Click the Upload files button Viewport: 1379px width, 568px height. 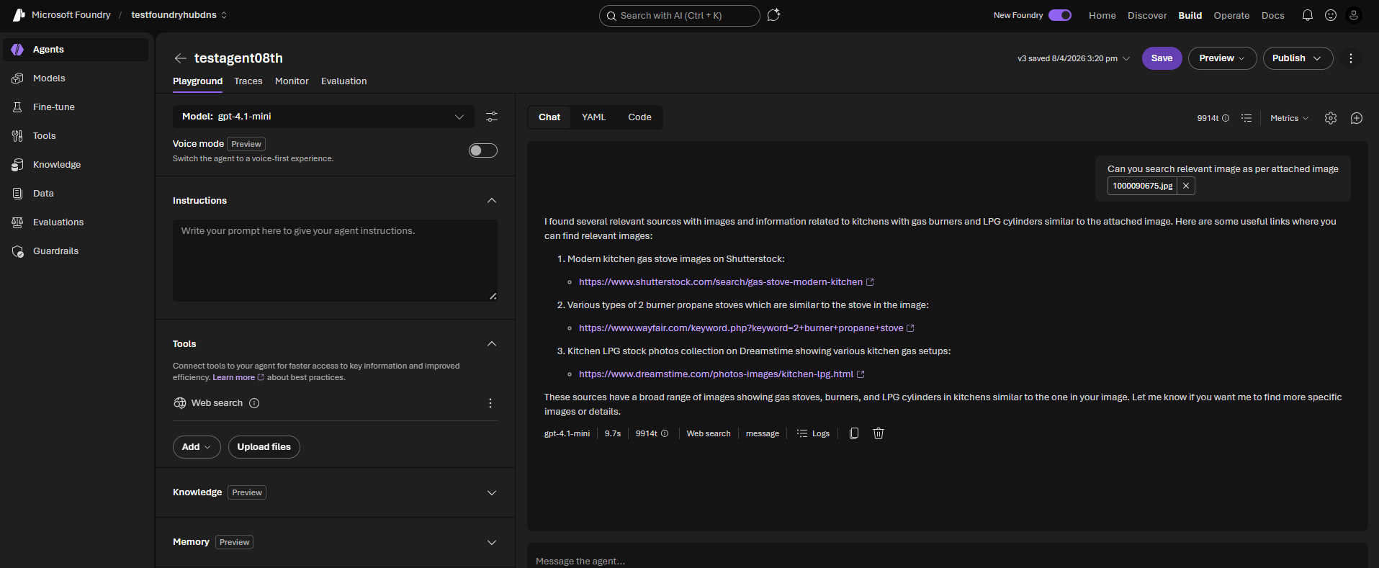pos(264,447)
